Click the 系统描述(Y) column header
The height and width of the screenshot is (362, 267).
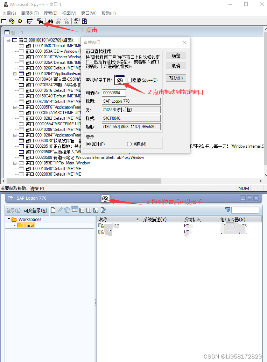161,219
